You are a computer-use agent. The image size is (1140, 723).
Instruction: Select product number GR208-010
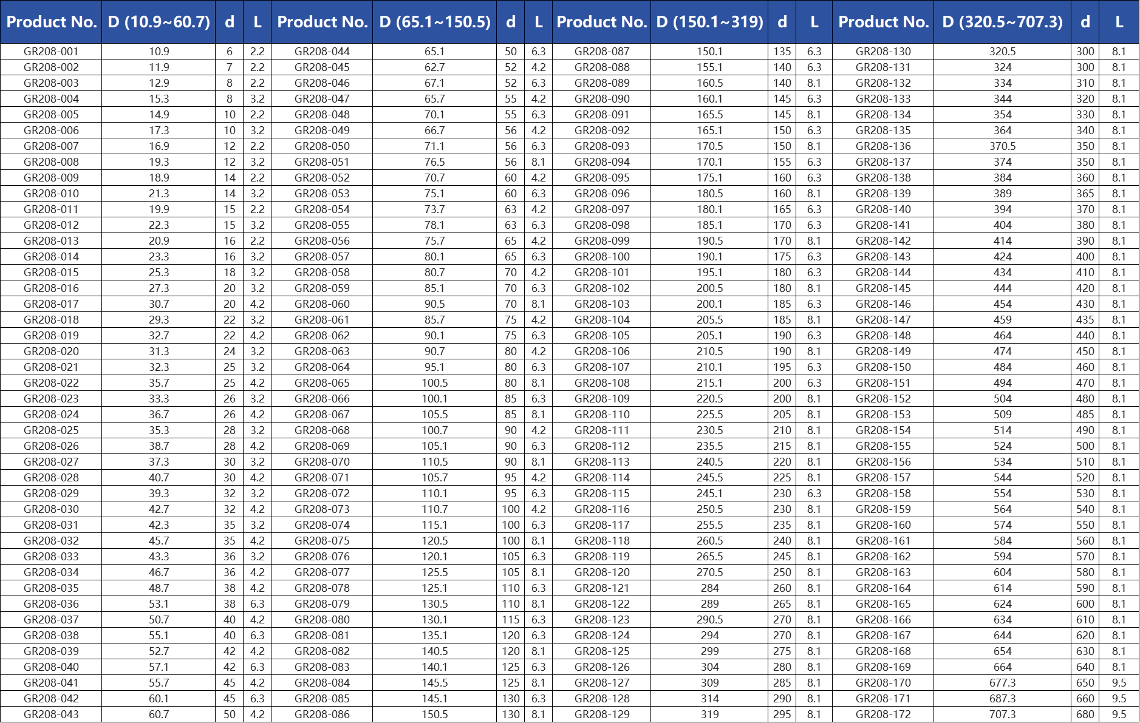tap(51, 194)
